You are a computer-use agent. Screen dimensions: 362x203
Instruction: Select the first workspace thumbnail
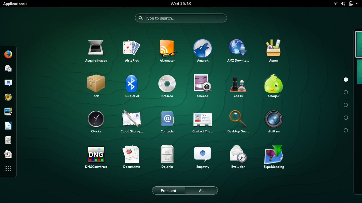359,44
